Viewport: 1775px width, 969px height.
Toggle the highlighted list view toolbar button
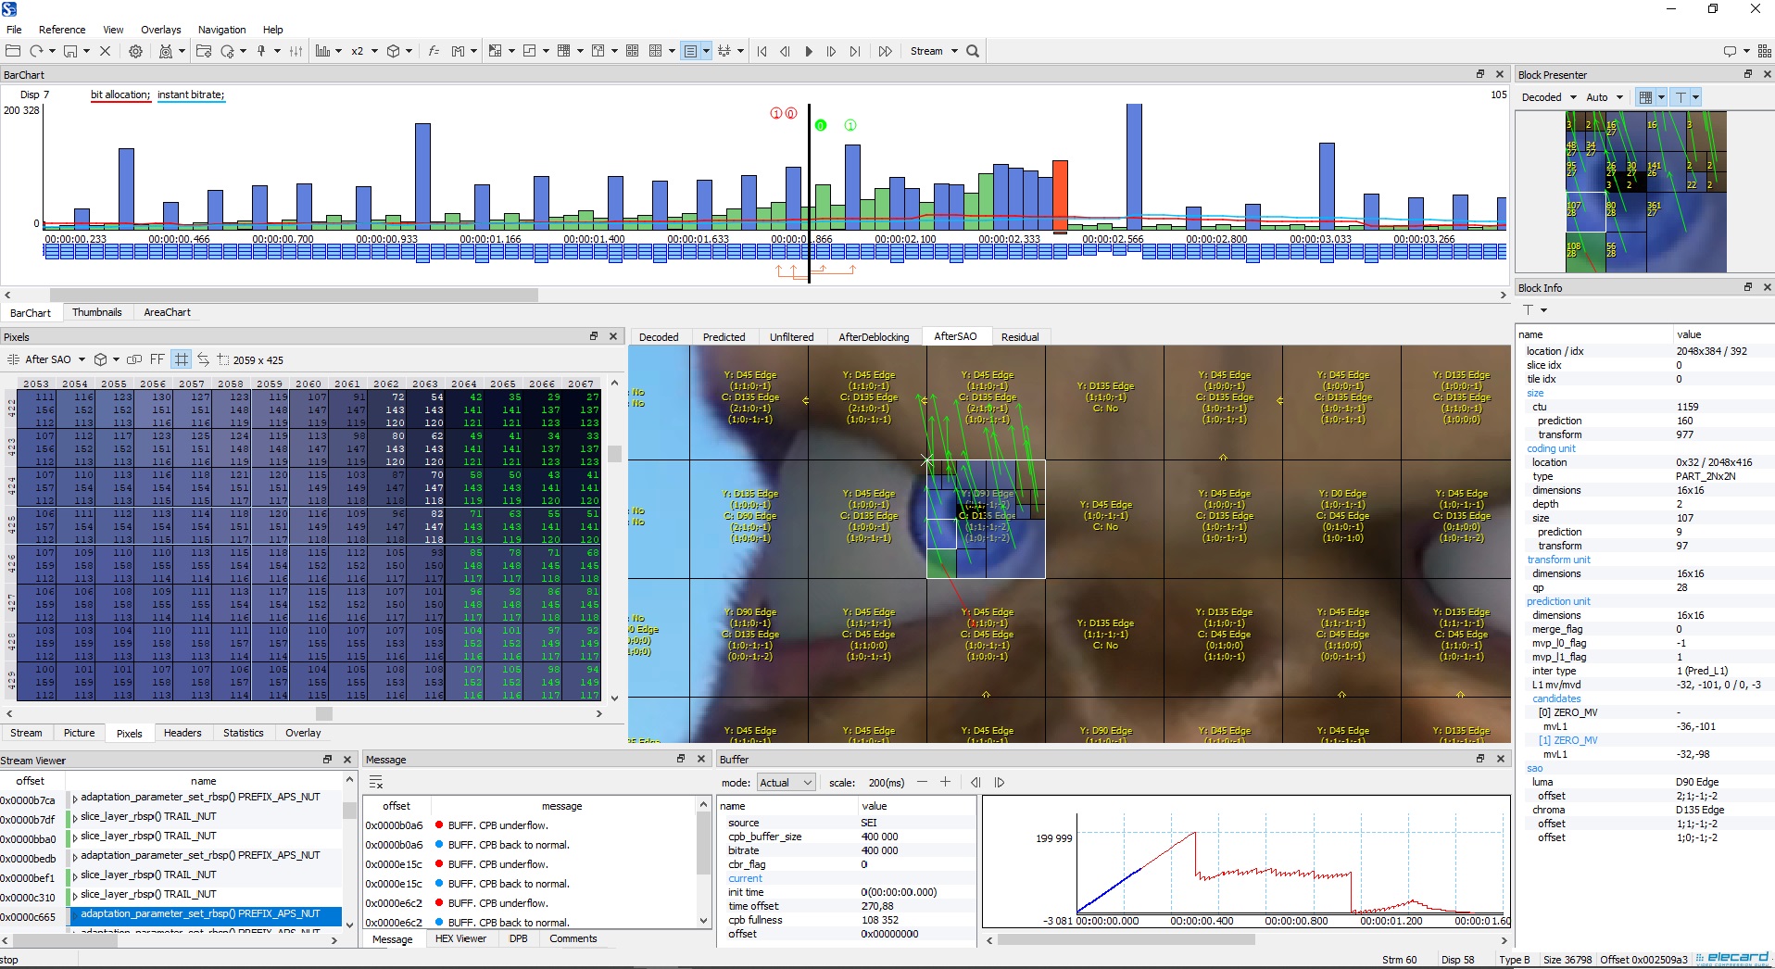tap(690, 51)
